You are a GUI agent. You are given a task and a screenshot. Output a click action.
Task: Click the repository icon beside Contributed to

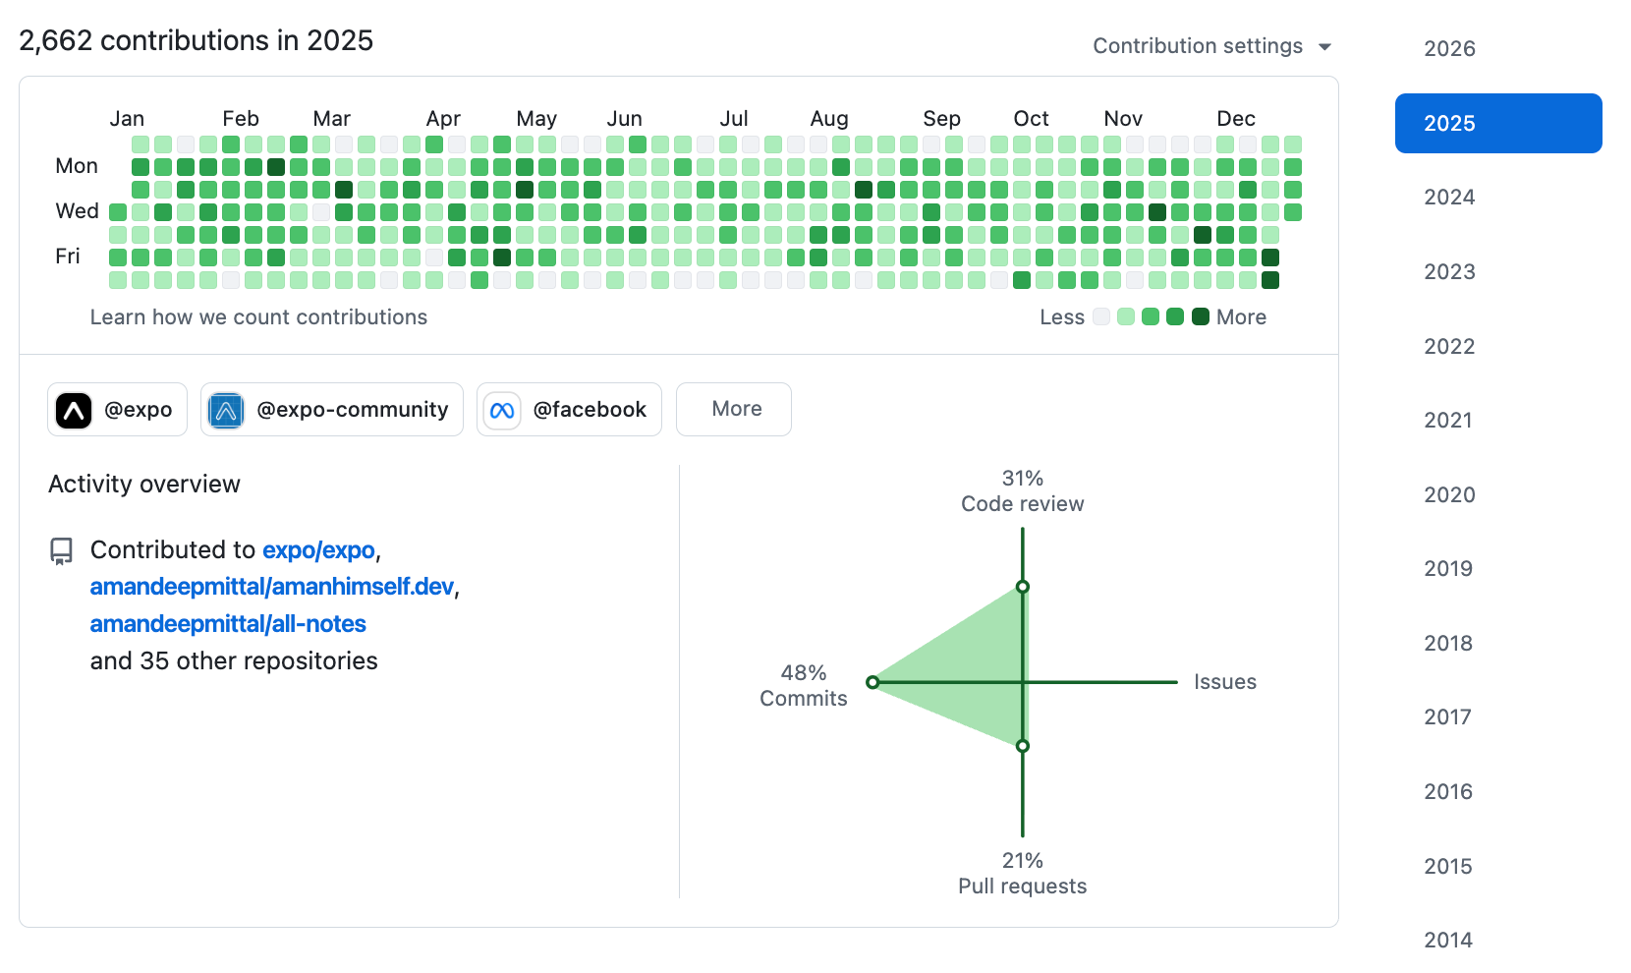point(62,550)
